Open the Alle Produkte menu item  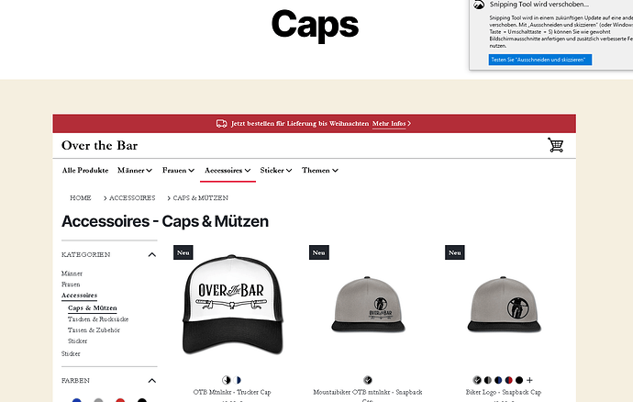(85, 171)
